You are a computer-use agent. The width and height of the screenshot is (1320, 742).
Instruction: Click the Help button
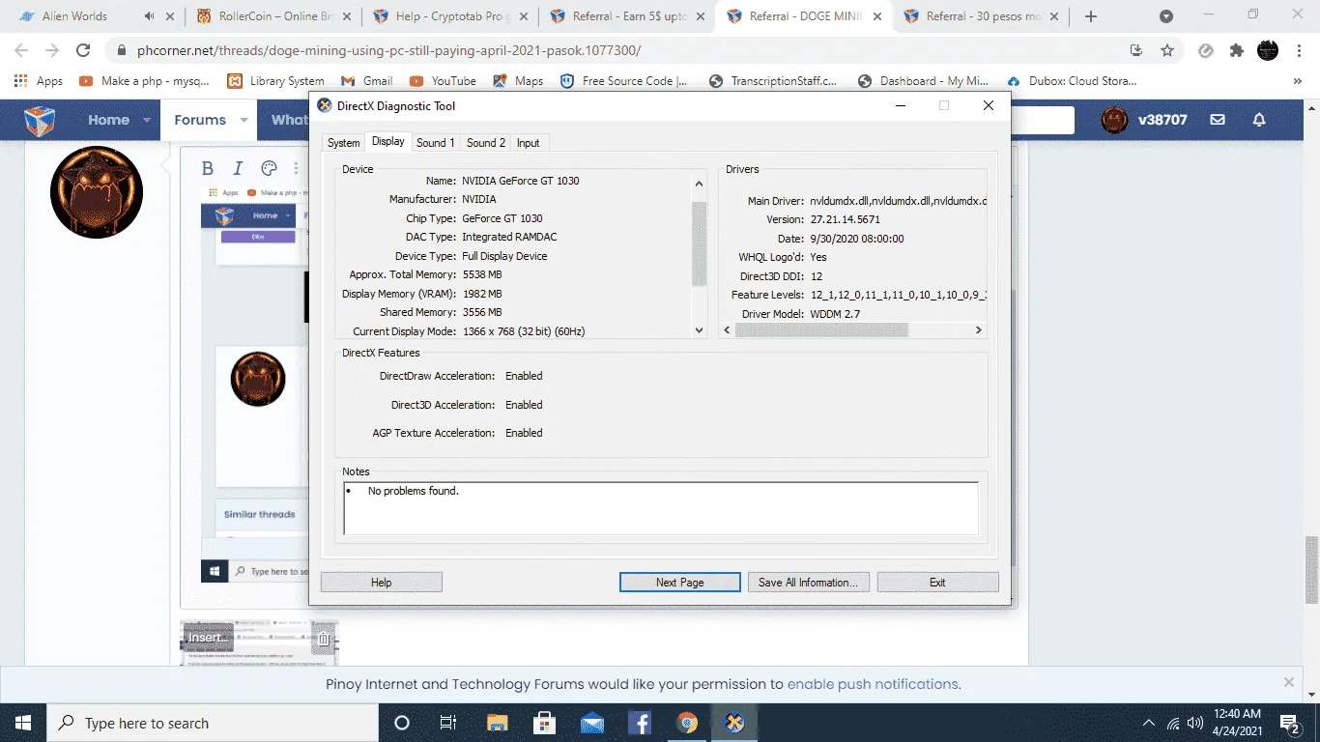pyautogui.click(x=382, y=583)
